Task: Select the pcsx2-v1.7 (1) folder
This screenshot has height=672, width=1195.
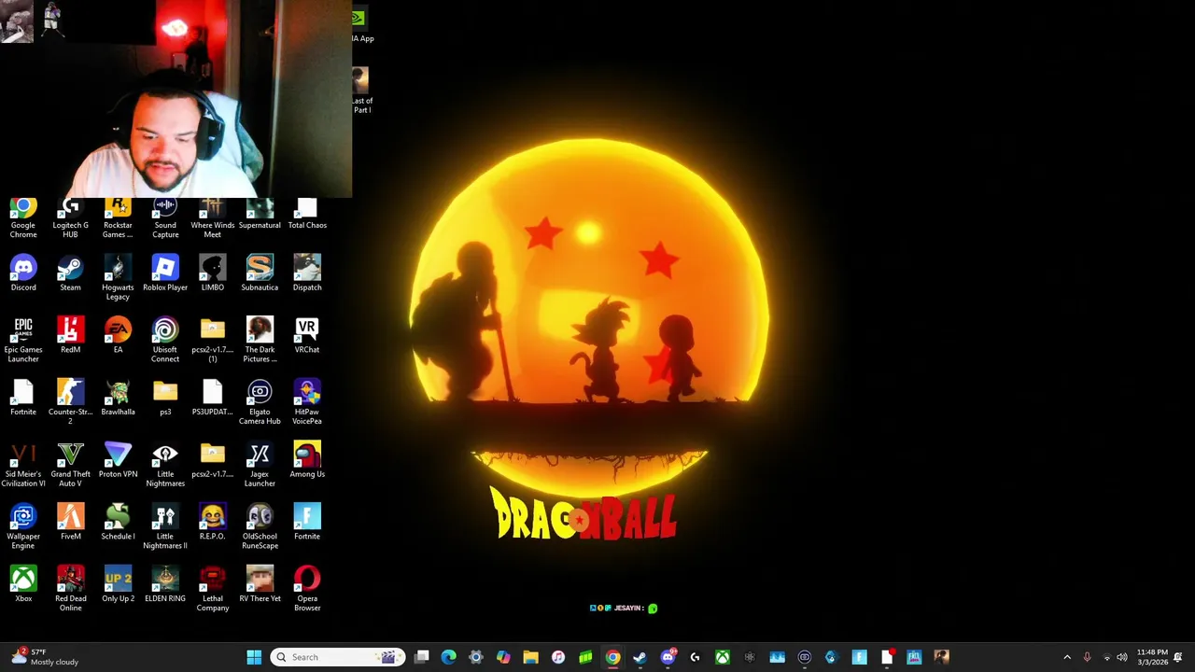Action: click(x=213, y=340)
